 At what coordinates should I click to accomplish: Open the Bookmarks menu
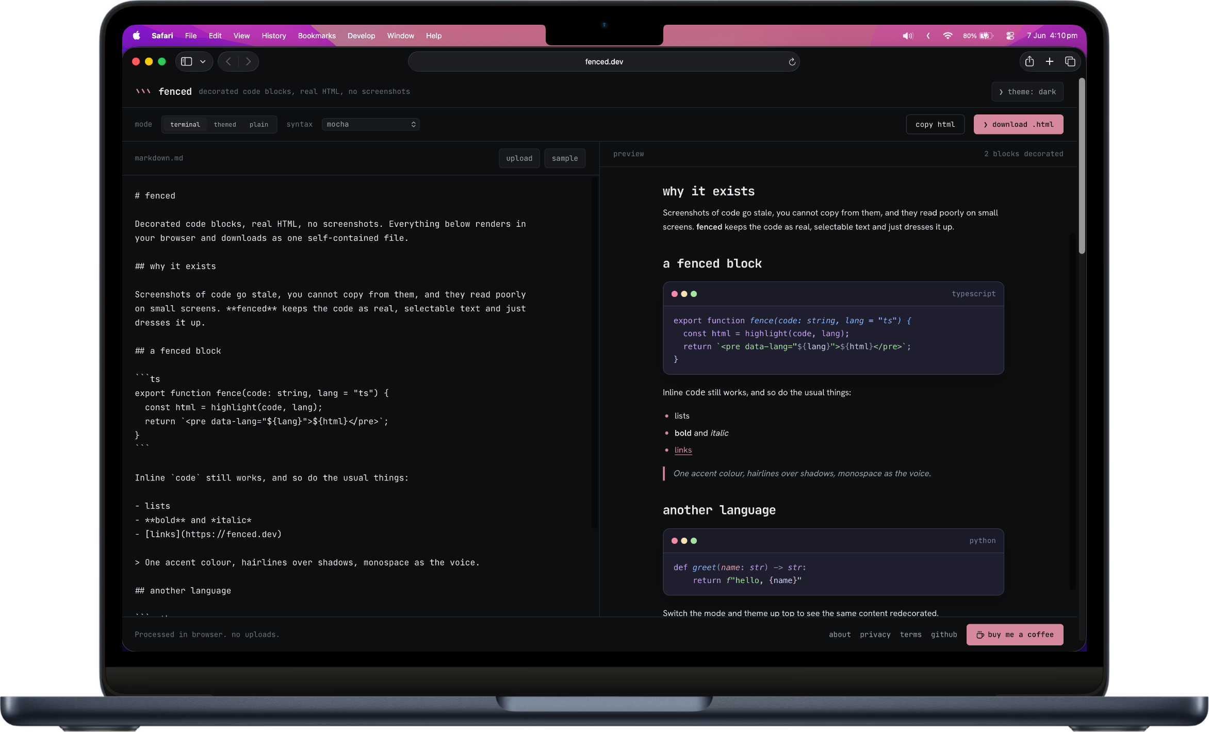point(317,36)
